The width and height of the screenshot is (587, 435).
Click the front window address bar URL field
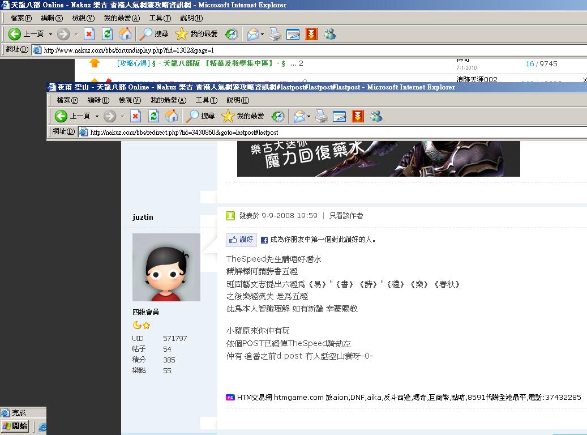tap(334, 133)
